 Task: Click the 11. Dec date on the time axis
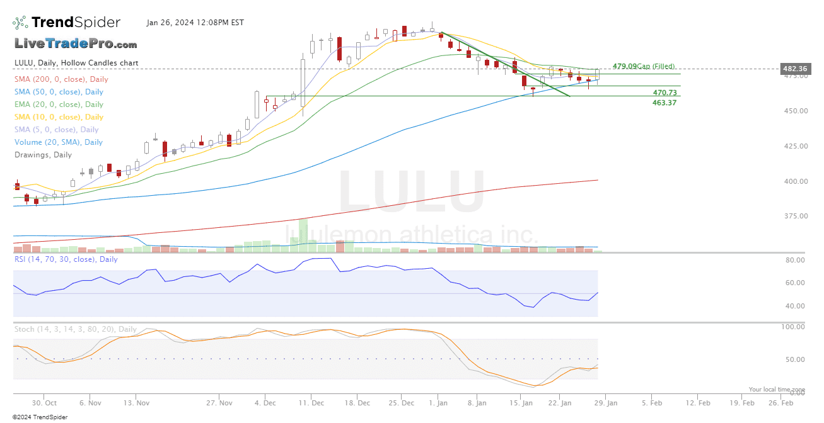(312, 403)
